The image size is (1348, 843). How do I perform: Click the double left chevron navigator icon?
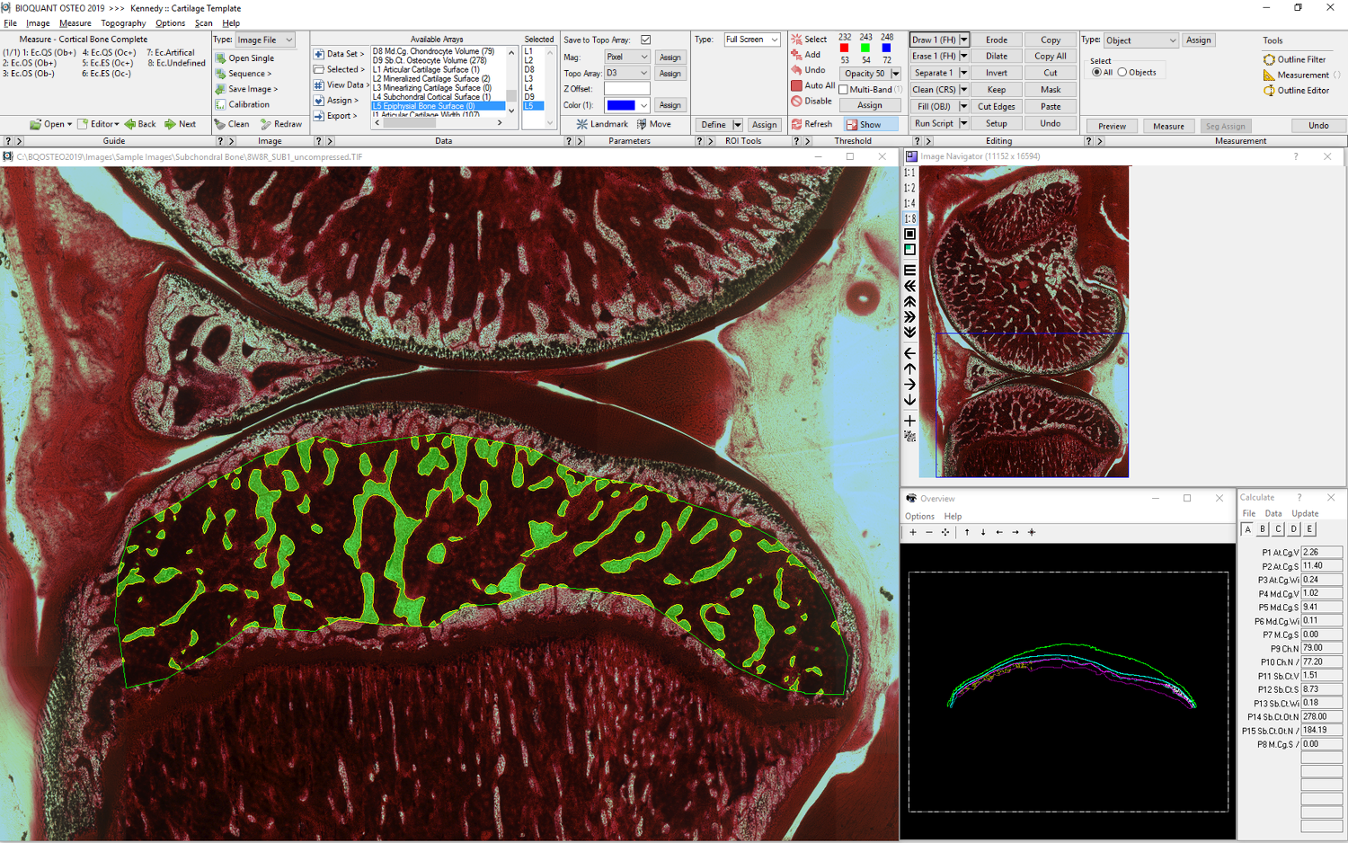coord(909,286)
